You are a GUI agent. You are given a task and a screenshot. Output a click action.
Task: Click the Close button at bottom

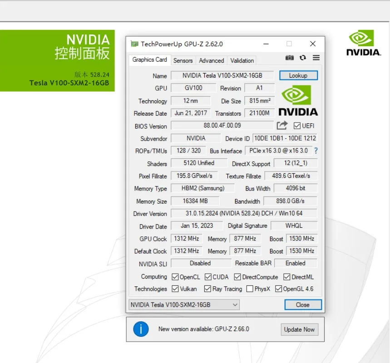[303, 305]
